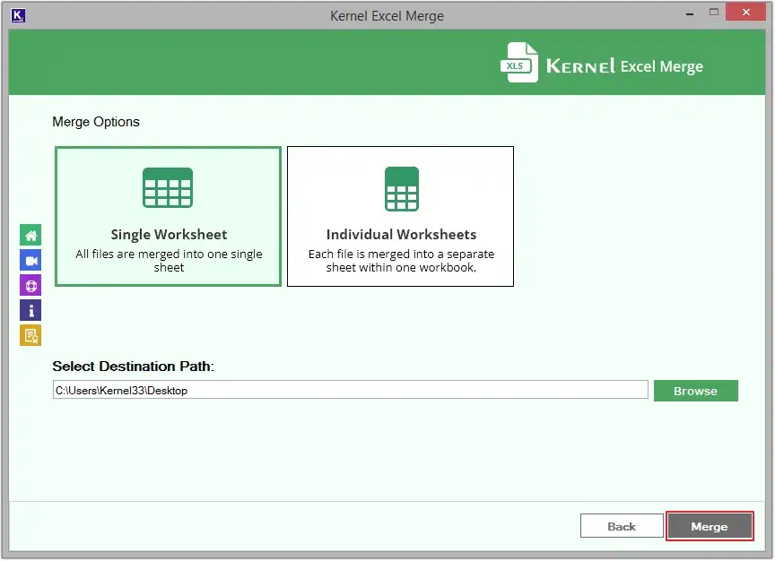Open the video tutorial camera icon
Image resolution: width=775 pixels, height=561 pixels.
click(x=30, y=261)
